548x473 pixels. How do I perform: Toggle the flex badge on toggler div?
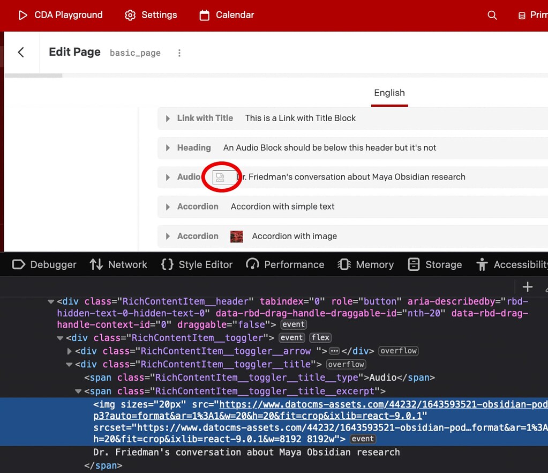pyautogui.click(x=320, y=337)
